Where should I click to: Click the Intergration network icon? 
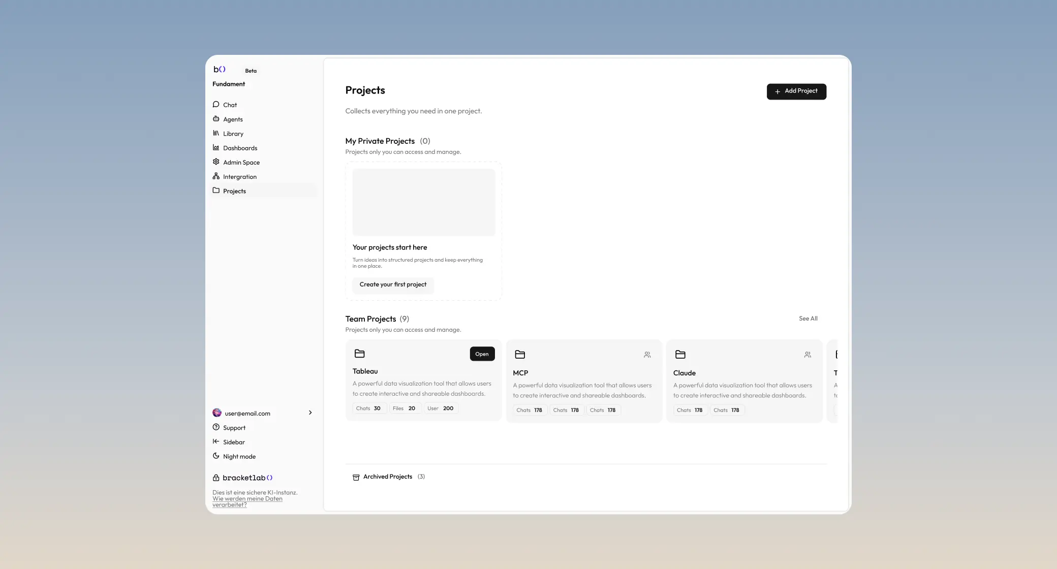click(216, 176)
